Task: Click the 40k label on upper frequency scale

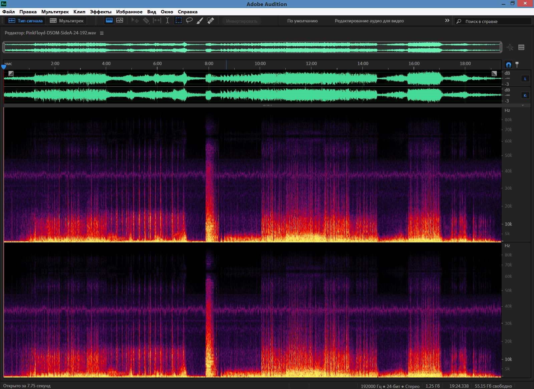Action: (508, 171)
